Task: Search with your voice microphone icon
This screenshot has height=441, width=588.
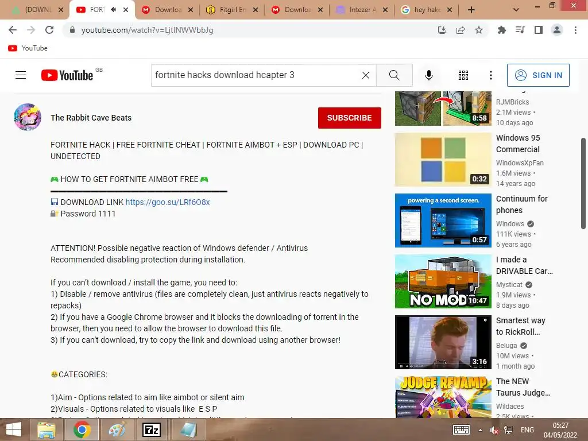Action: point(428,75)
